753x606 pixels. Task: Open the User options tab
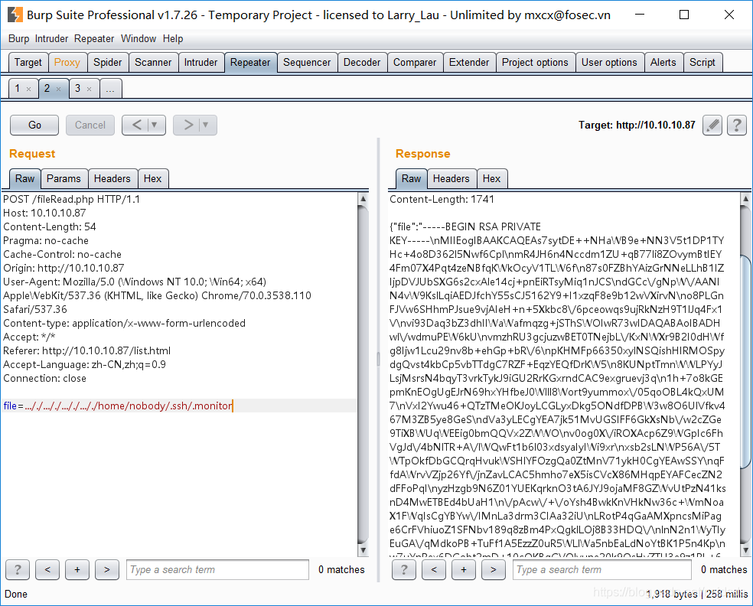click(609, 63)
